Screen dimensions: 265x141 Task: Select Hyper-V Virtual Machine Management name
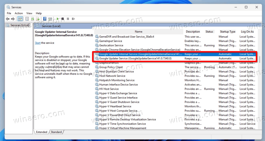[123, 128]
